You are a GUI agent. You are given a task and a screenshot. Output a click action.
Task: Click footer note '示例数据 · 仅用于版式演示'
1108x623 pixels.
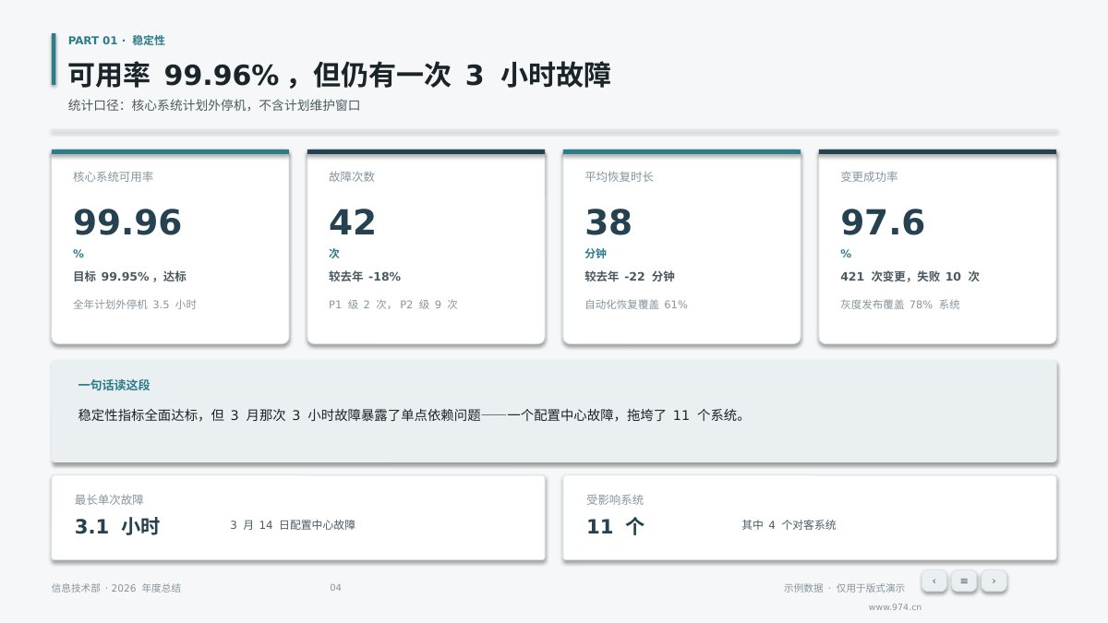(x=844, y=588)
